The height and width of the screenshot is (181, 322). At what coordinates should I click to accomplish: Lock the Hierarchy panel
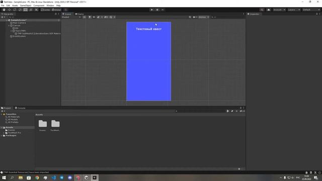coord(56,14)
